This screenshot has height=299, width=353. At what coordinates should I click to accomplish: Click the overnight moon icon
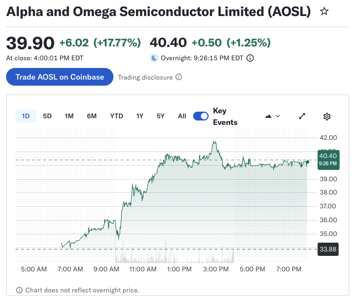pyautogui.click(x=154, y=58)
